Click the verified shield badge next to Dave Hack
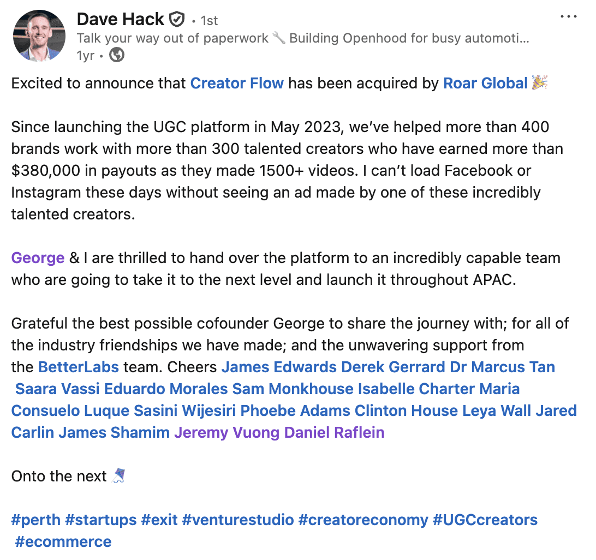The width and height of the screenshot is (596, 560). tap(177, 20)
